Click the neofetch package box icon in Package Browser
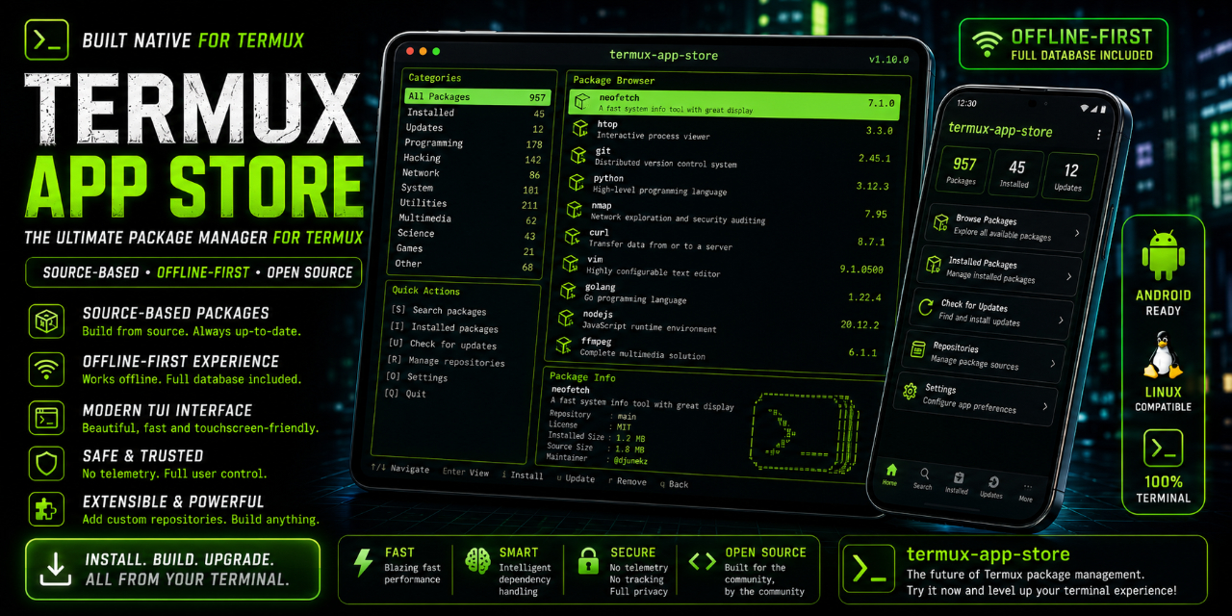This screenshot has height=616, width=1232. click(x=581, y=102)
